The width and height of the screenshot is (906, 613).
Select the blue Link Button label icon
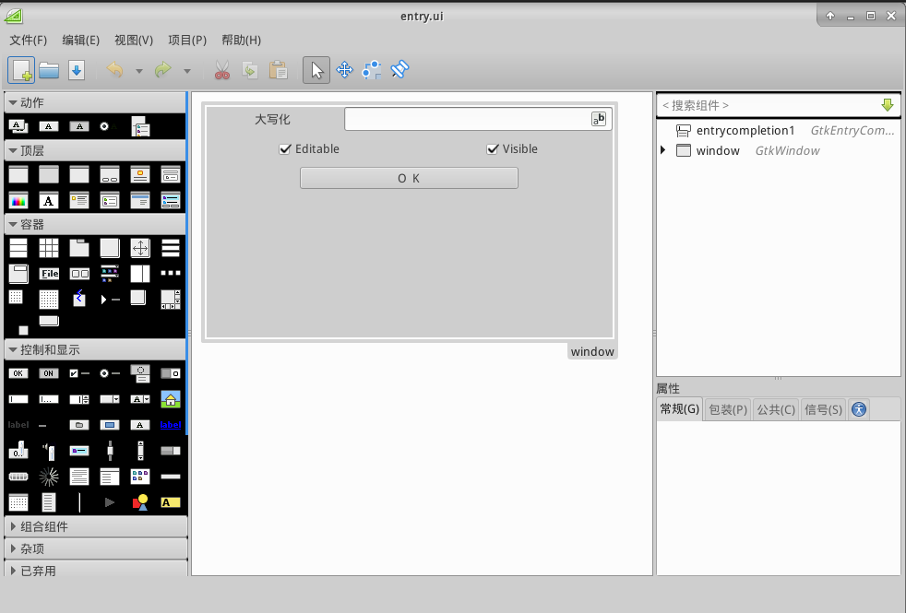click(171, 425)
